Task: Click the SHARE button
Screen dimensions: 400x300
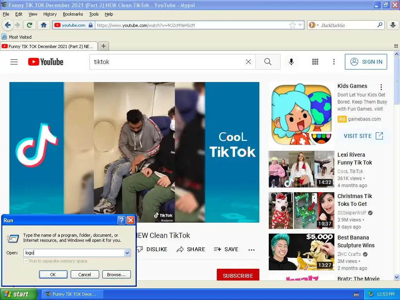Action: coord(191,249)
